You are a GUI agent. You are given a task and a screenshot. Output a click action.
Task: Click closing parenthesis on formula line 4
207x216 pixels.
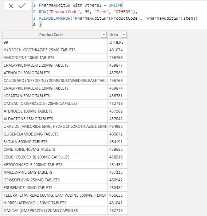point(40,25)
